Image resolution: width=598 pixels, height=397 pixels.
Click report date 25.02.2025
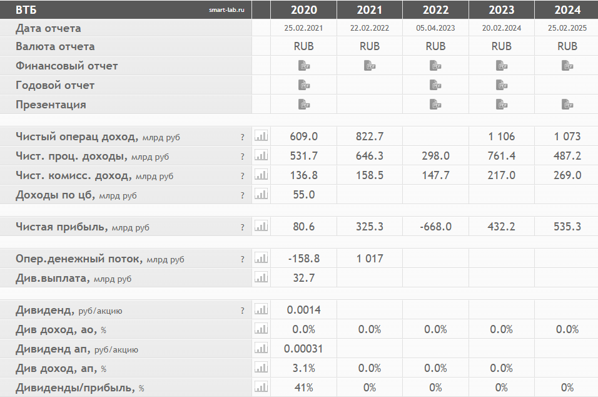coord(567,28)
